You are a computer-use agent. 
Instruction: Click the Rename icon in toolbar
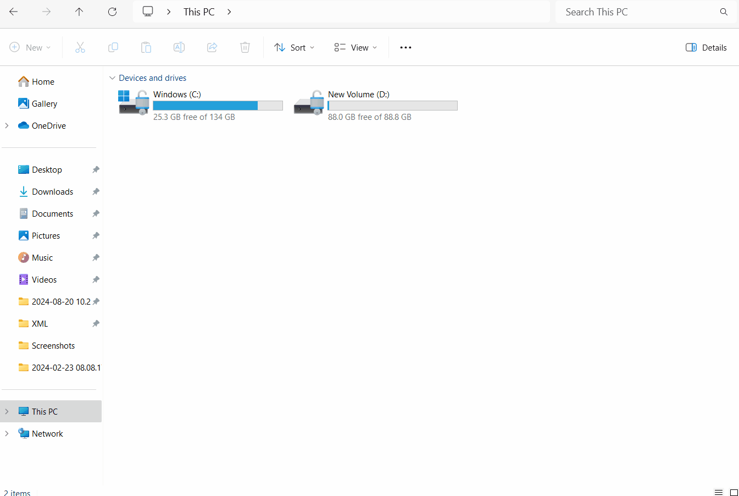pos(179,48)
